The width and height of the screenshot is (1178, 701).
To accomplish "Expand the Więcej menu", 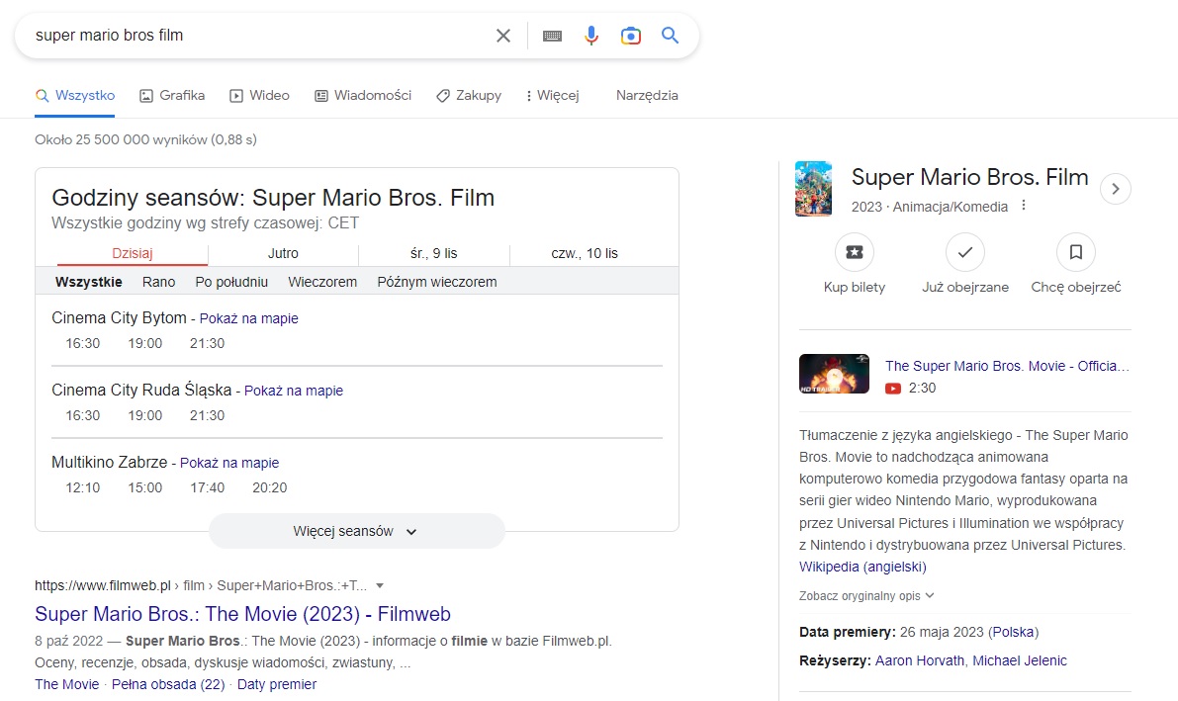I will (x=552, y=96).
